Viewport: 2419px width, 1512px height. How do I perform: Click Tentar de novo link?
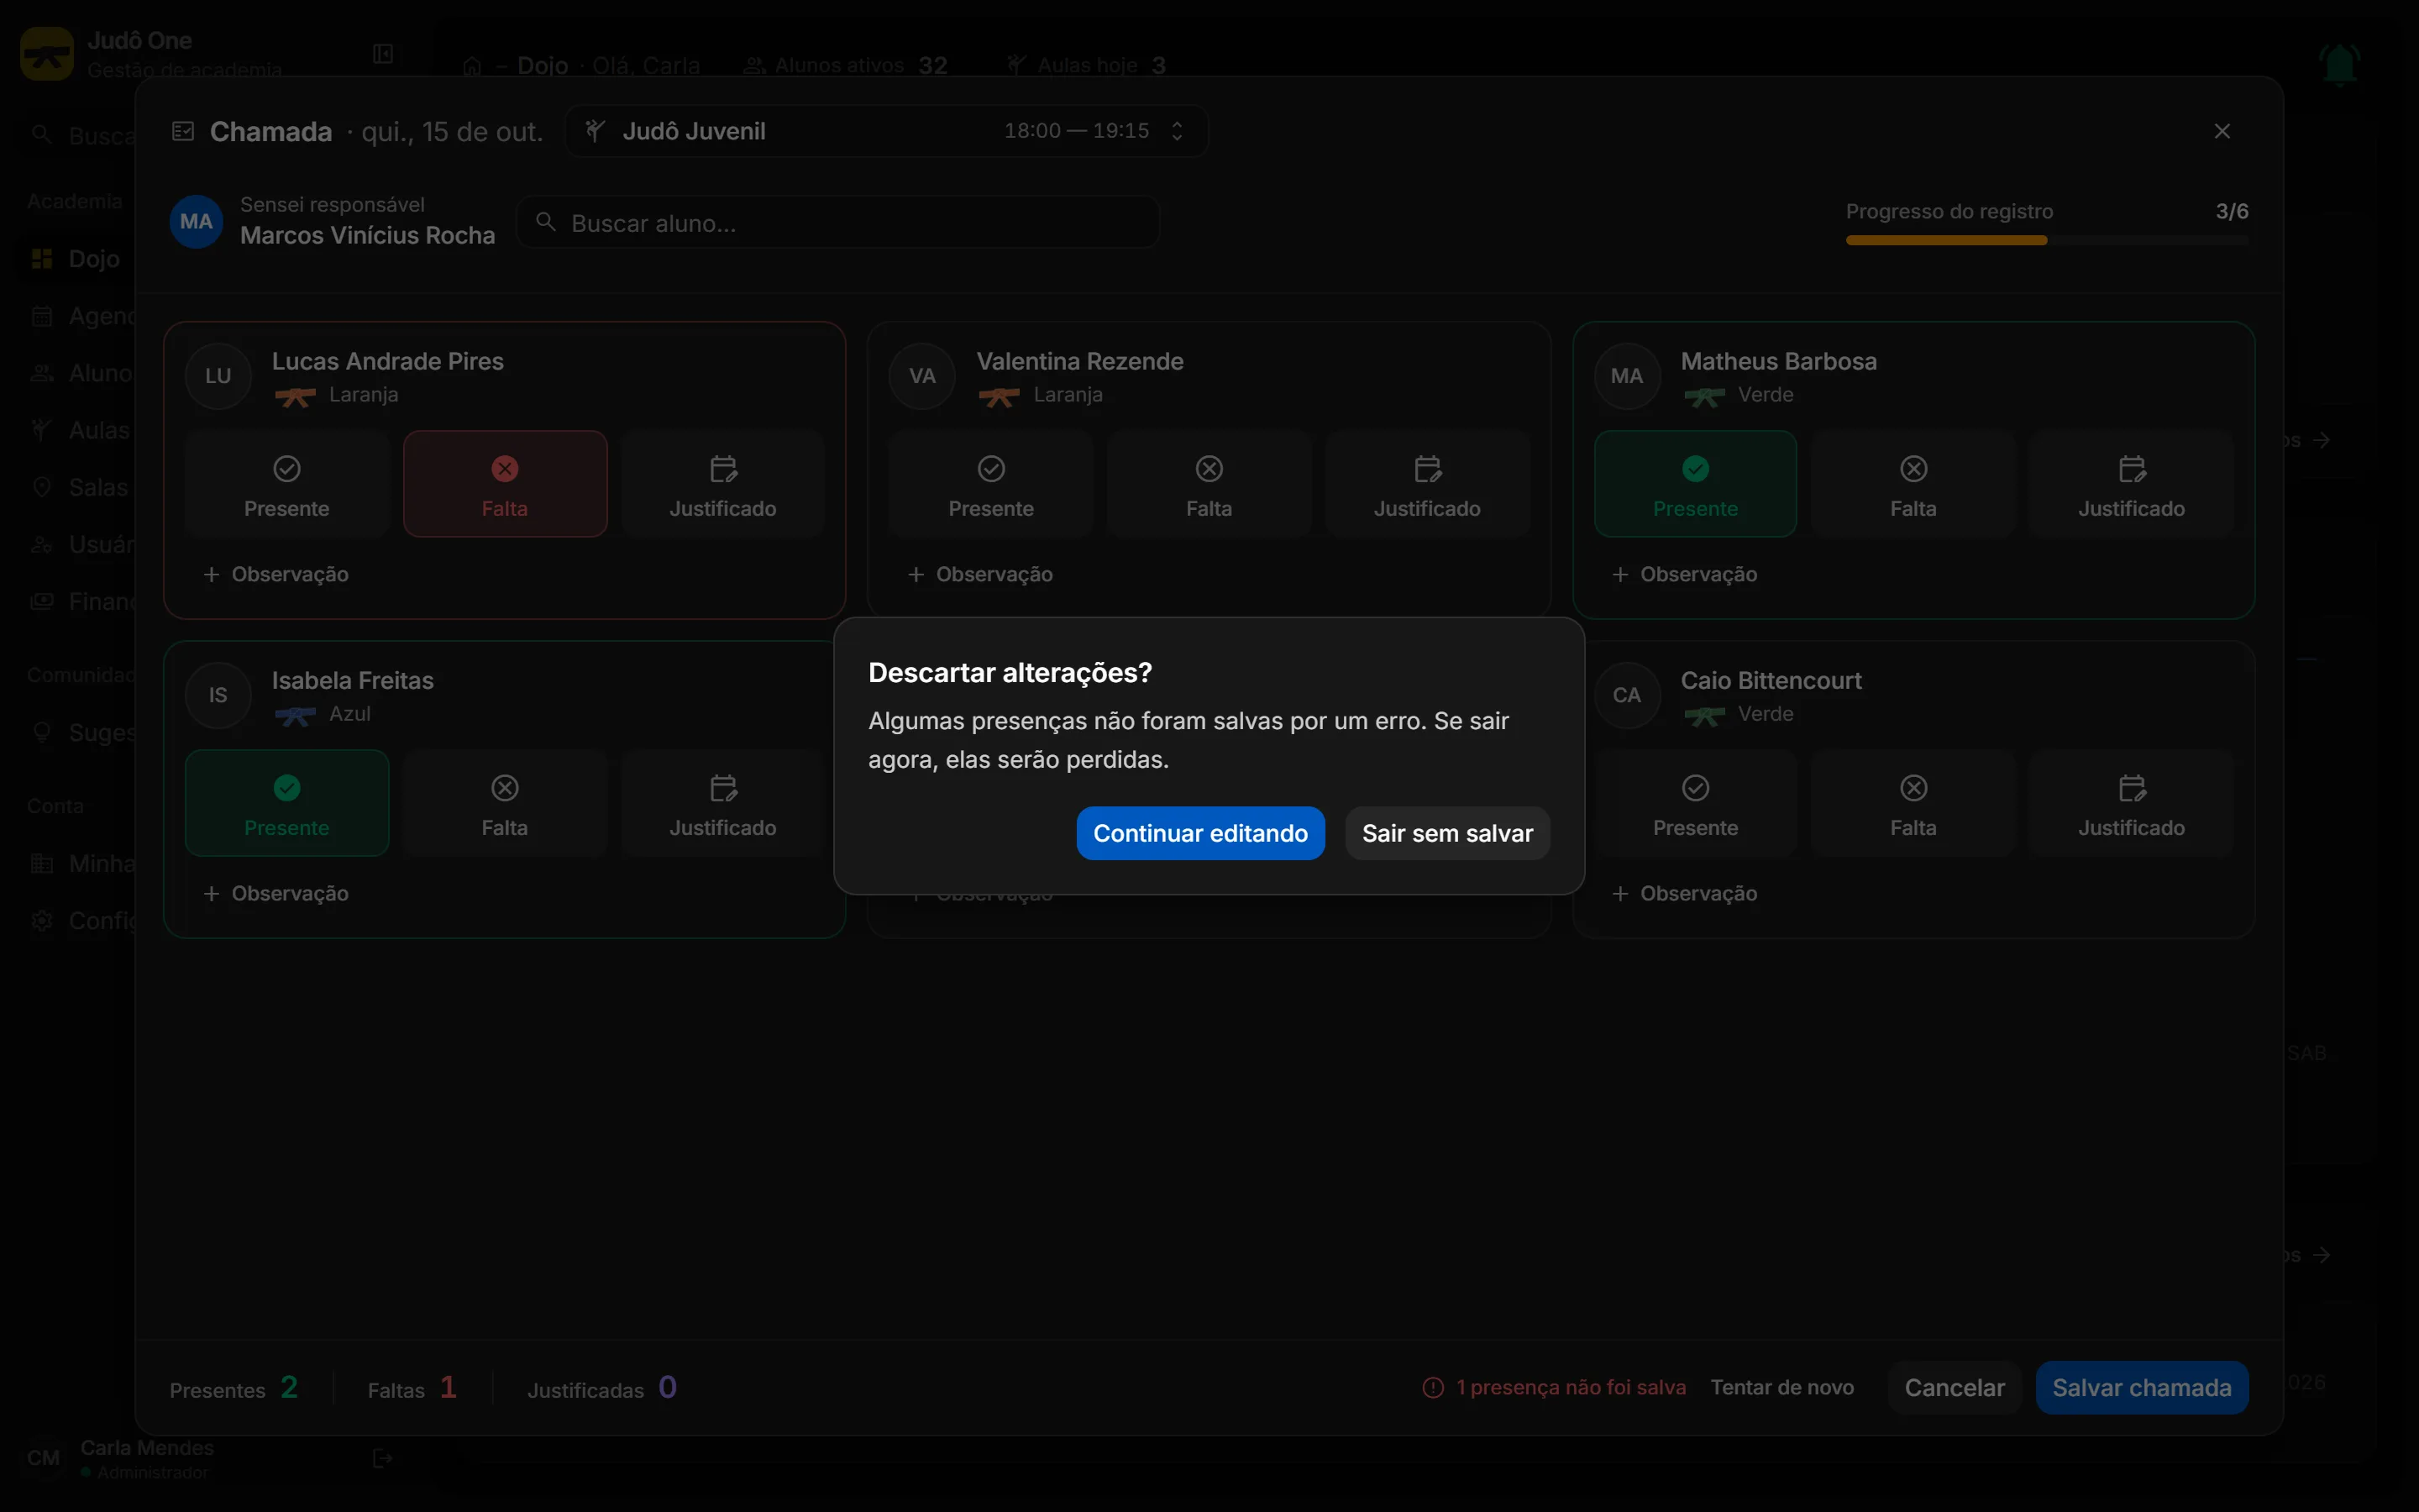[x=1781, y=1387]
